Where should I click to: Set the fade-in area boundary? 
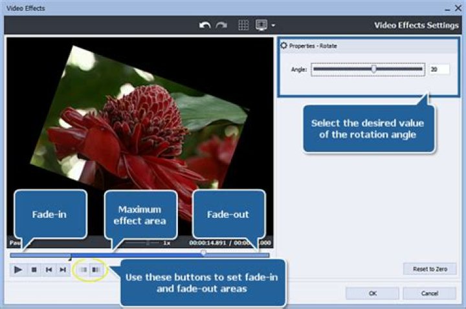pos(82,270)
